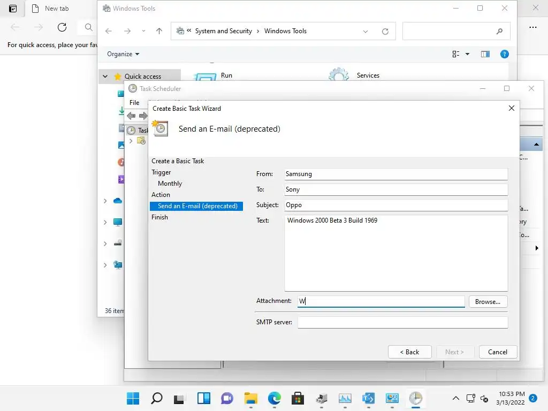The image size is (548, 411).
Task: Switch to Task Scheduler taskbar icon
Action: point(415,398)
